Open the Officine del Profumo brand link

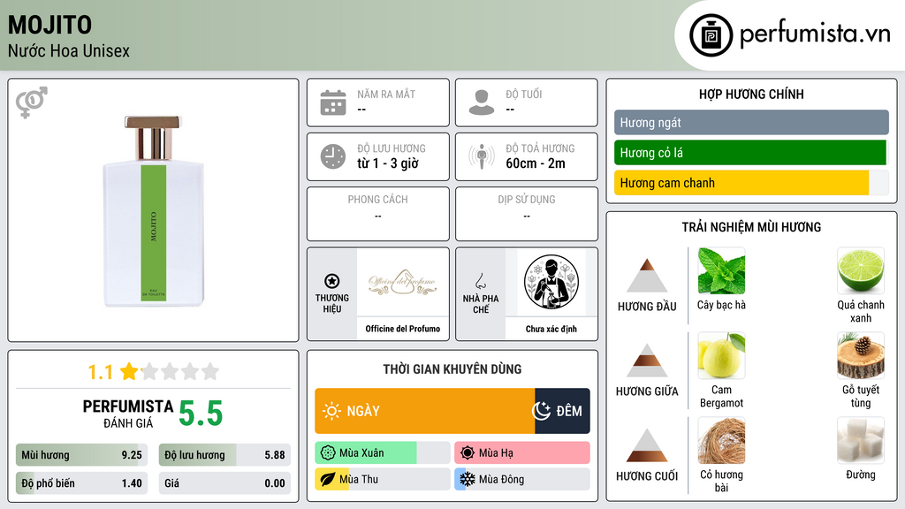[402, 329]
